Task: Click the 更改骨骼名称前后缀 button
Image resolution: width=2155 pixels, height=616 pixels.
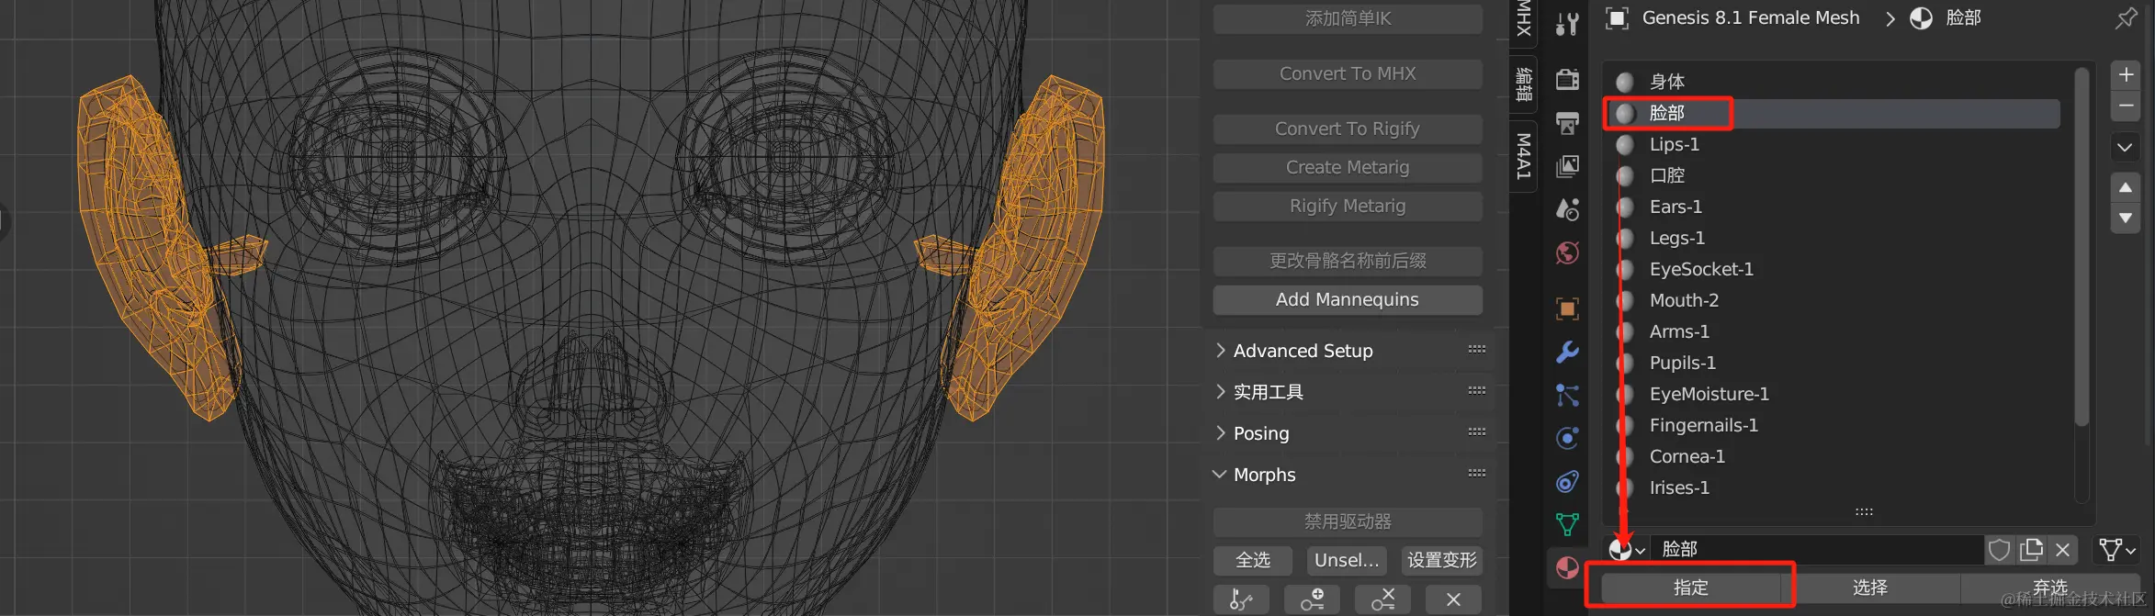Action: [1348, 261]
